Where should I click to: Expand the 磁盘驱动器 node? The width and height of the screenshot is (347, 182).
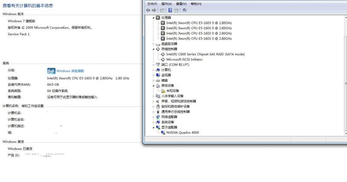(154, 44)
